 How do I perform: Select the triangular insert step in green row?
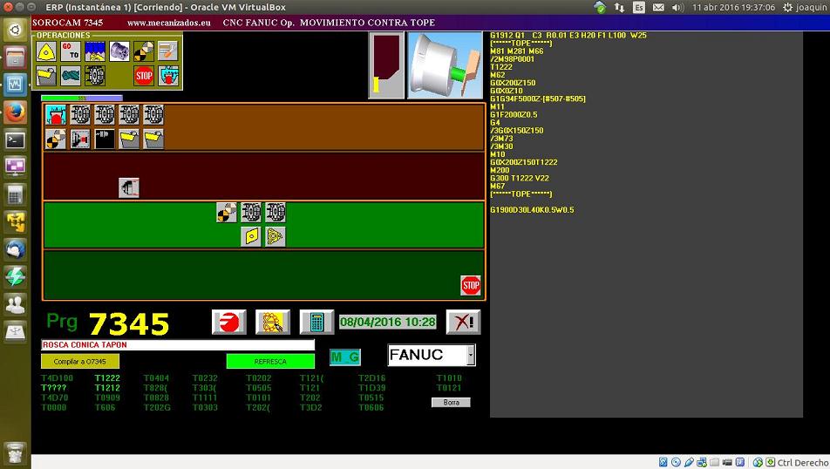point(276,236)
